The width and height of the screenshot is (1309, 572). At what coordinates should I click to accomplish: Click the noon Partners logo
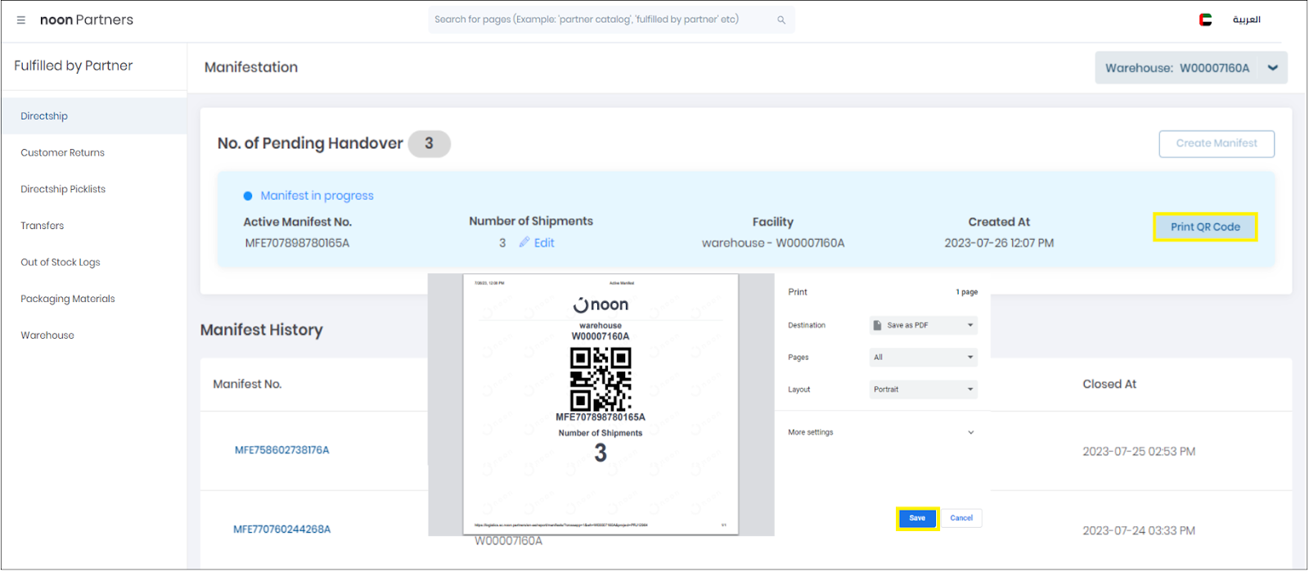coord(87,20)
